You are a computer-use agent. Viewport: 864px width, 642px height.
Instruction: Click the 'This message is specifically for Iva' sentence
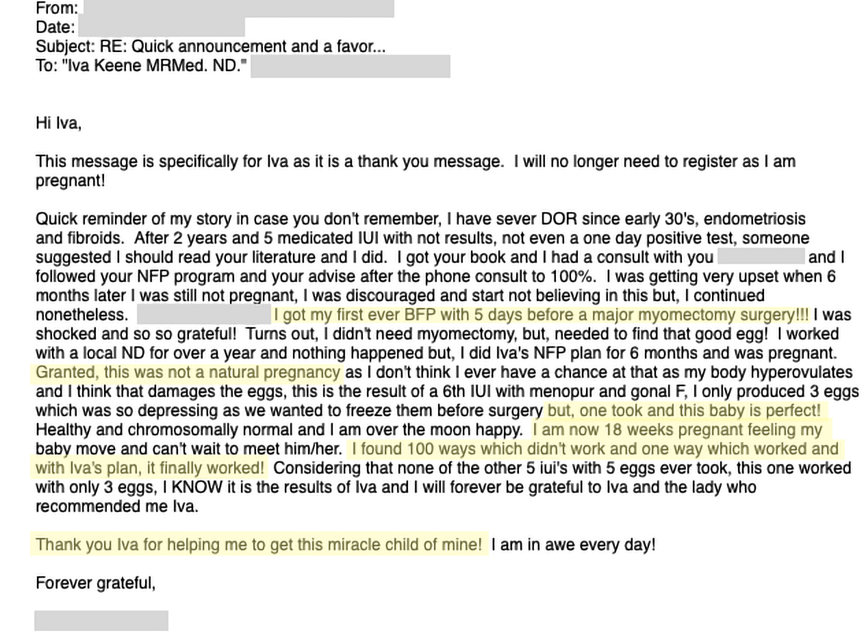[x=270, y=162]
